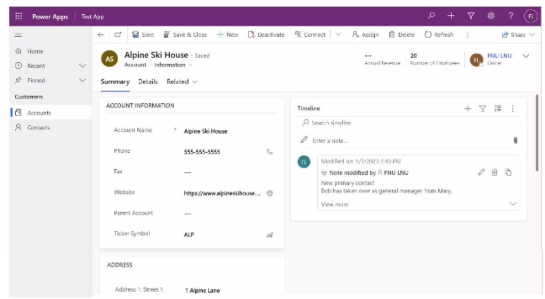
Task: Collapse the left navigation hamburger menu
Action: pyautogui.click(x=18, y=35)
